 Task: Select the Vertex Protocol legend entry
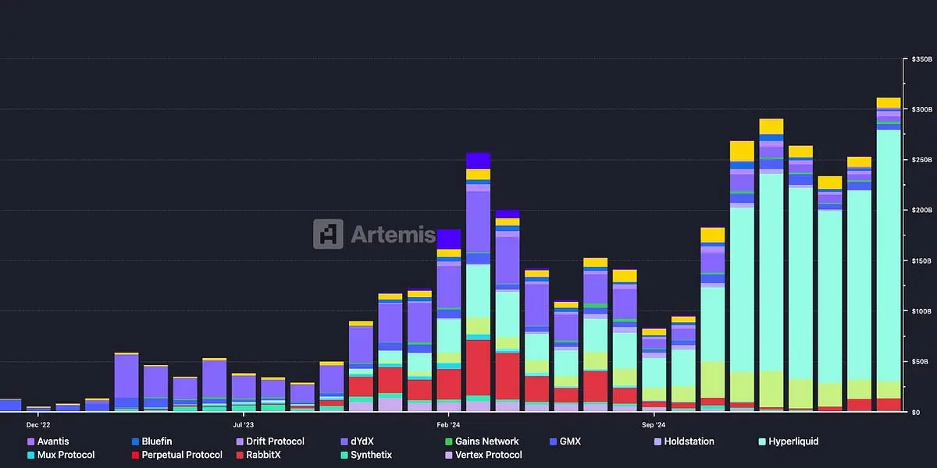484,455
